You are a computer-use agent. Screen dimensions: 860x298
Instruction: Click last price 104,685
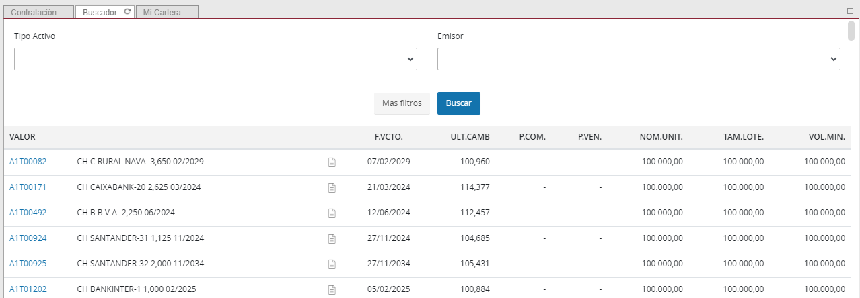[x=475, y=238]
